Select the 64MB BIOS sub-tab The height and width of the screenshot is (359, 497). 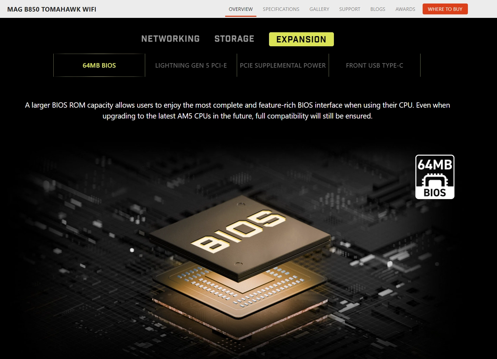coord(99,66)
